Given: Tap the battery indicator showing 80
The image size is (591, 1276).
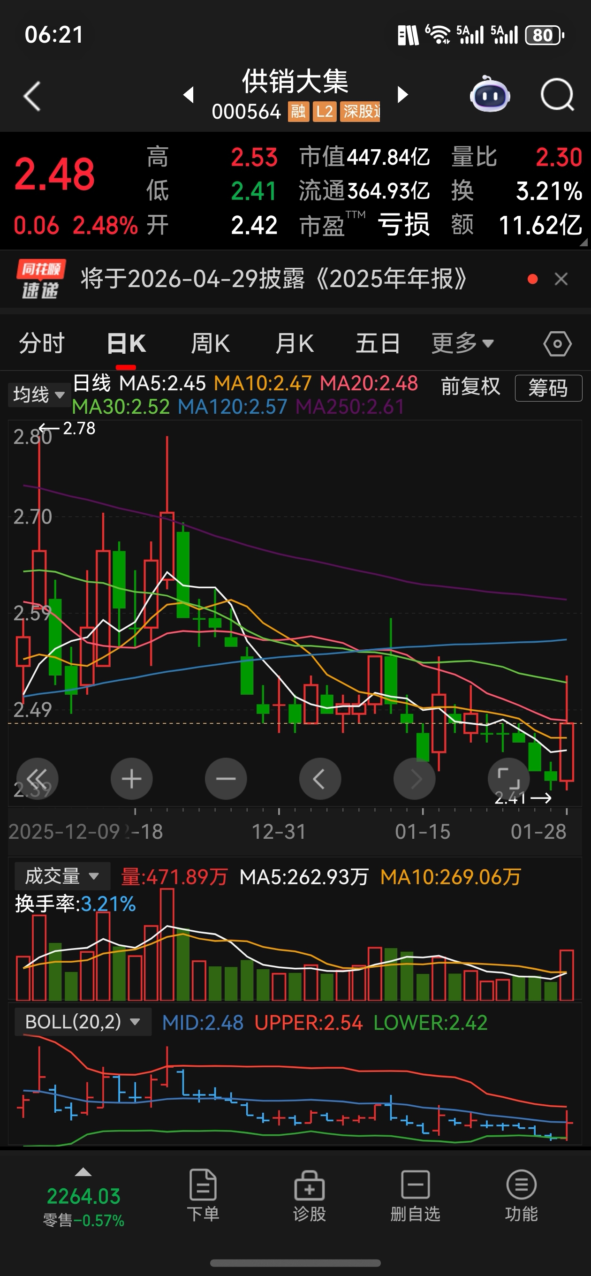Looking at the screenshot, I should coord(545,35).
